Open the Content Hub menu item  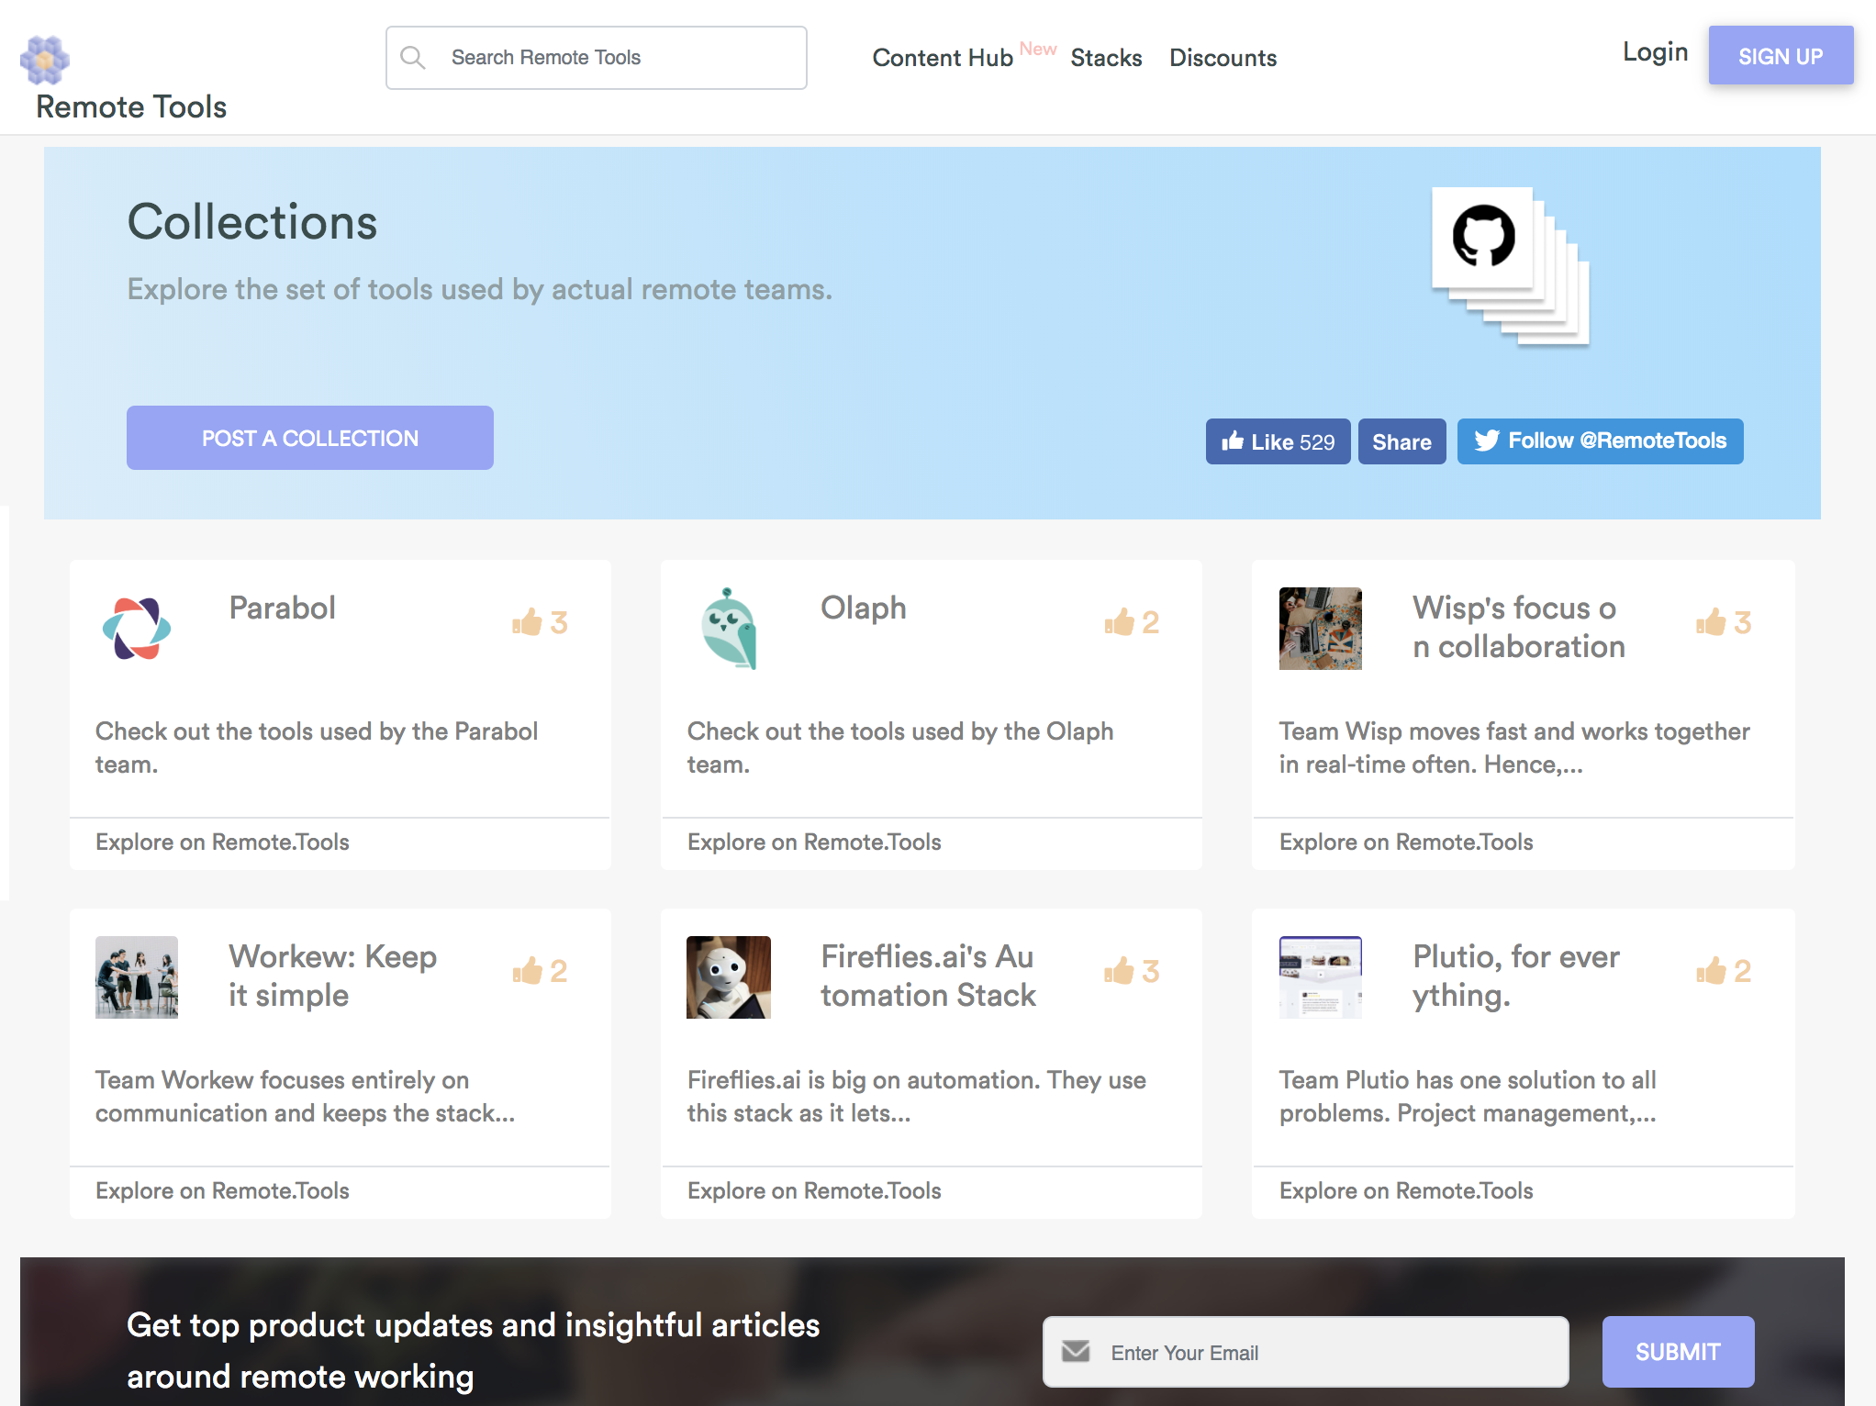coord(943,58)
